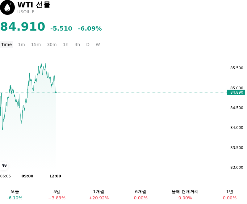This screenshot has width=247, height=204.
Task: Select the 1h chart interval
Action: tap(66, 45)
